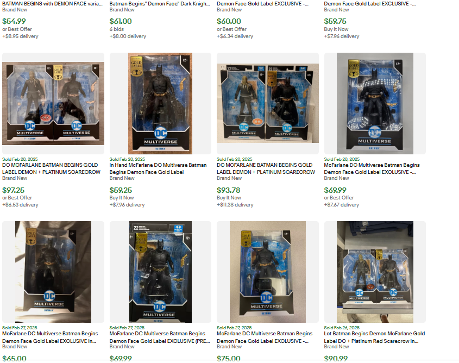Open the $69.99 best offer Demon Face title

[372, 168]
